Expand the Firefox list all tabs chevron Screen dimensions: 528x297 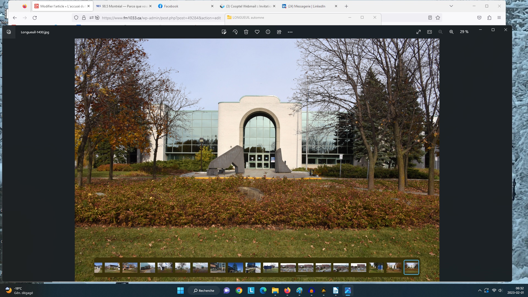pos(451,6)
